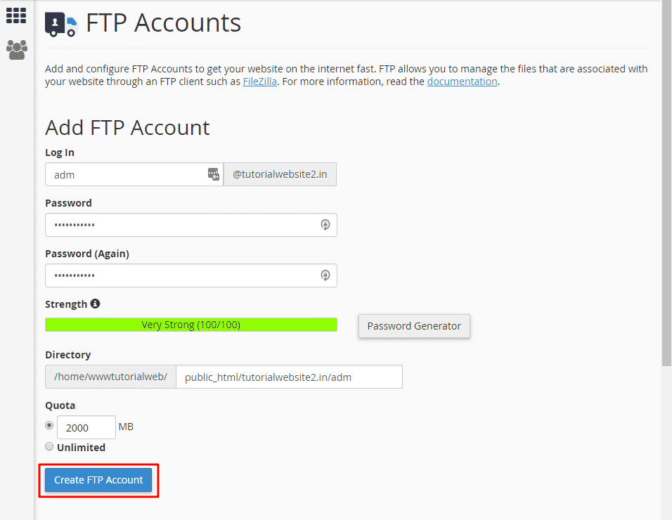Reveal the Password field contents
This screenshot has height=520, width=672.
click(x=325, y=224)
